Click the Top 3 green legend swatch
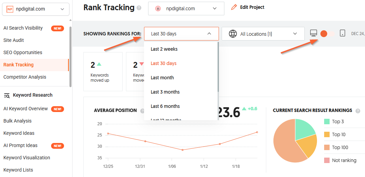365x177 pixels. (327, 122)
